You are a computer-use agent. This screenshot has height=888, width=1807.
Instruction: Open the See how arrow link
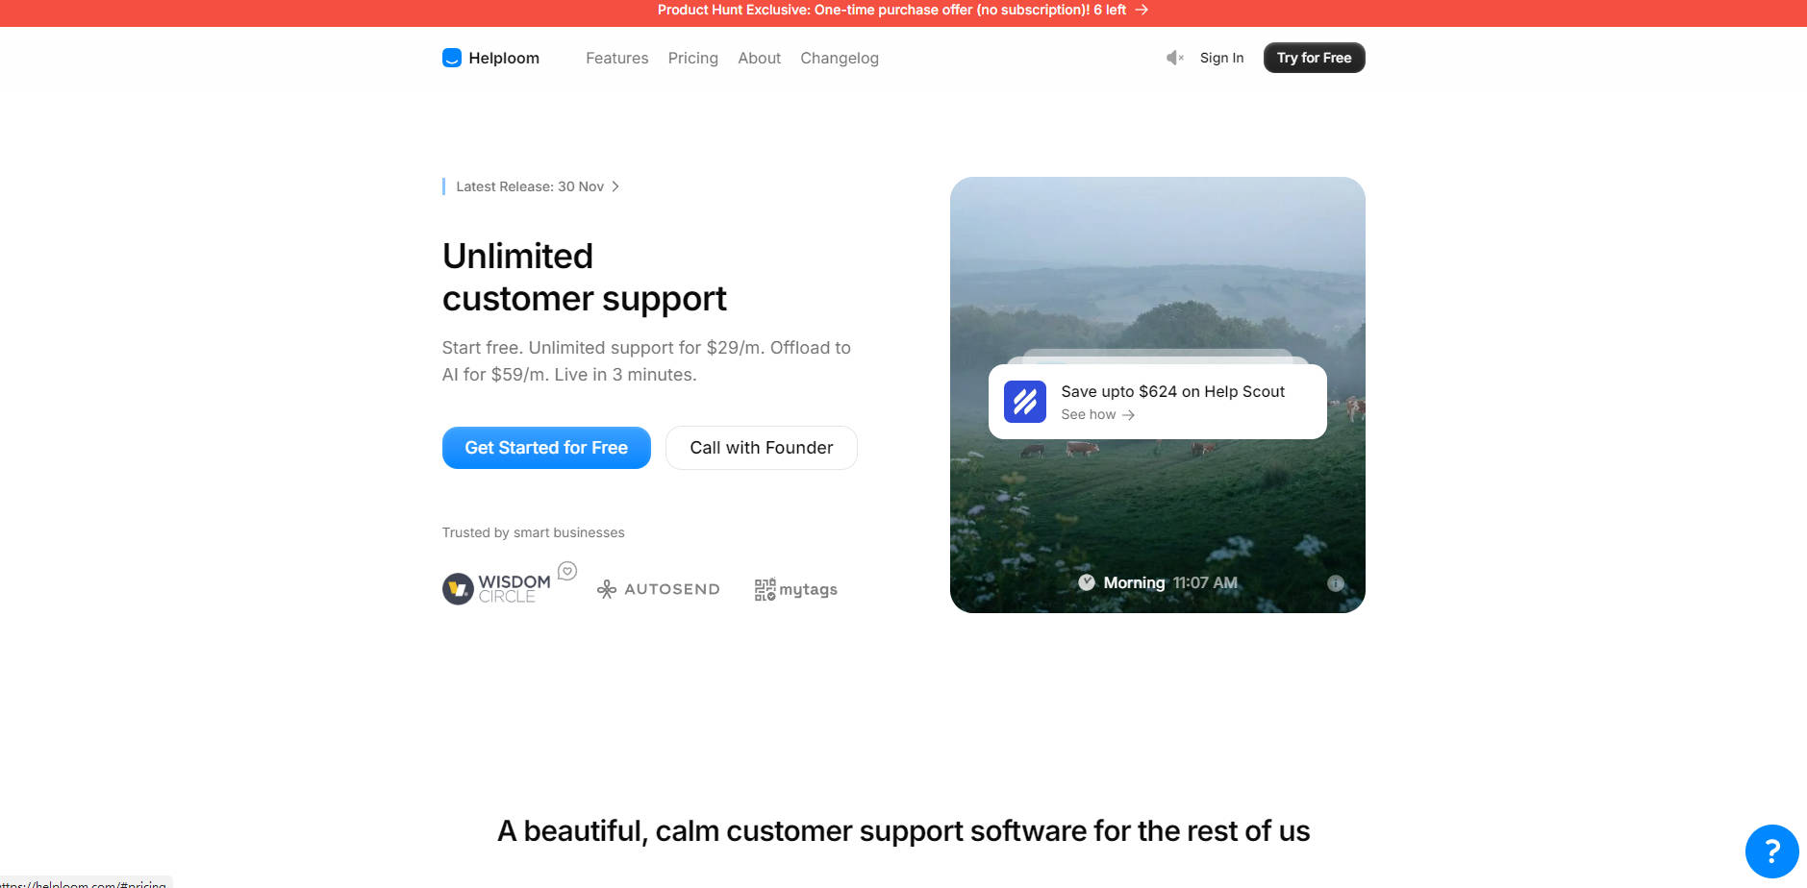coord(1097,414)
